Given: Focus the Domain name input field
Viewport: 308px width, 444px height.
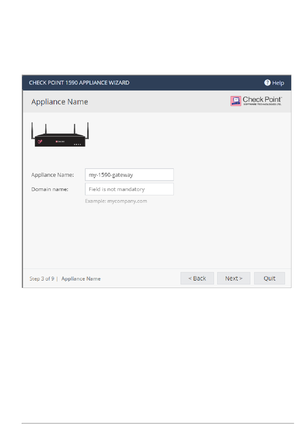Looking at the screenshot, I should pos(129,189).
